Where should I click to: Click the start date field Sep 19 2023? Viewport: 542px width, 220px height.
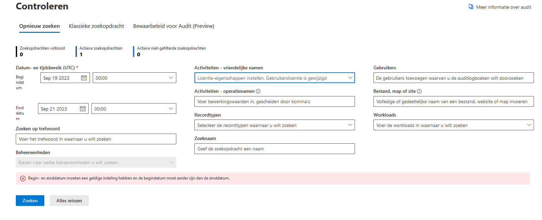(65, 78)
